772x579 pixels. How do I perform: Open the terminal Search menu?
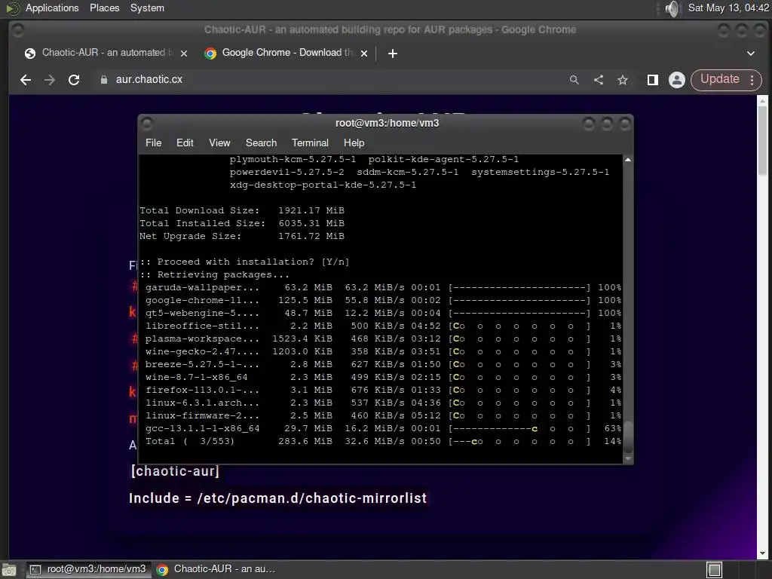click(x=261, y=142)
